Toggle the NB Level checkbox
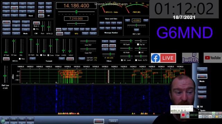The image size is (222, 124). click(x=122, y=60)
